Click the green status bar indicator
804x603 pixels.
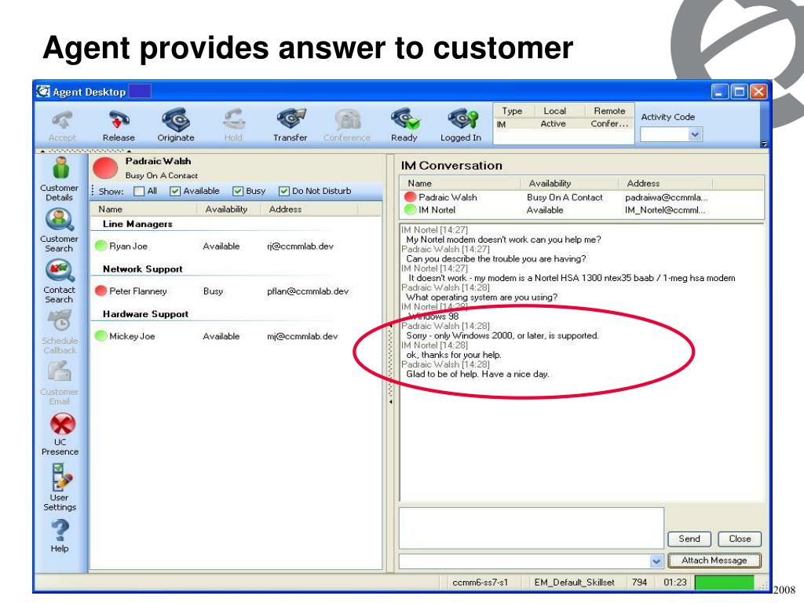click(x=724, y=583)
